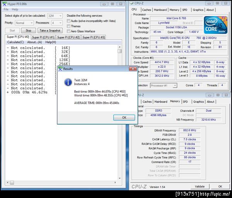Viewport: 232px width, 198px height.
Task: Click the Multiplier x 22.0 value
Action: click(x=162, y=67)
